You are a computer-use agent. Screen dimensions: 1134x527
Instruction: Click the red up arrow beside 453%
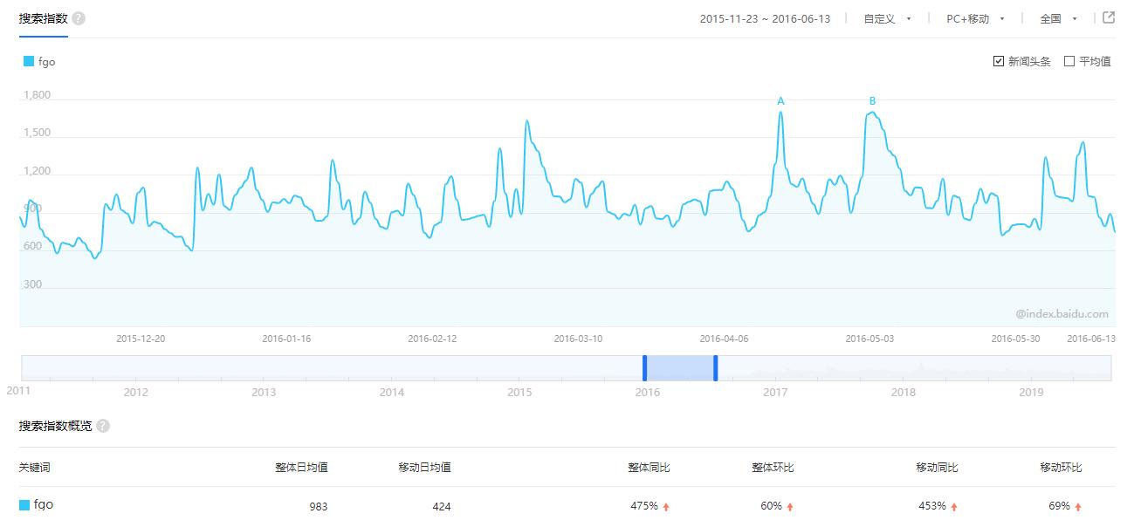click(x=953, y=505)
